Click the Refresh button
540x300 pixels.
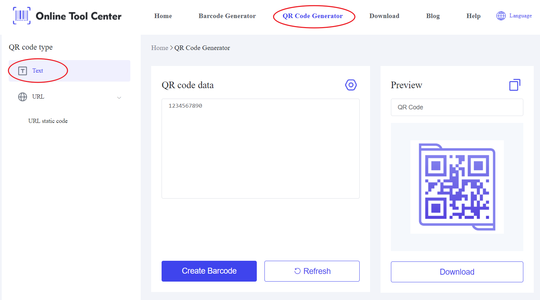[312, 271]
